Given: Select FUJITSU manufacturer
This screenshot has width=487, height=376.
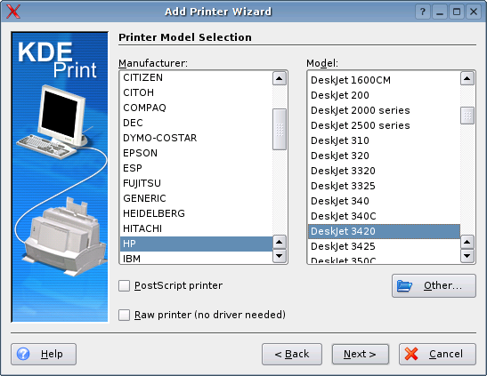Looking at the screenshot, I should coord(196,183).
